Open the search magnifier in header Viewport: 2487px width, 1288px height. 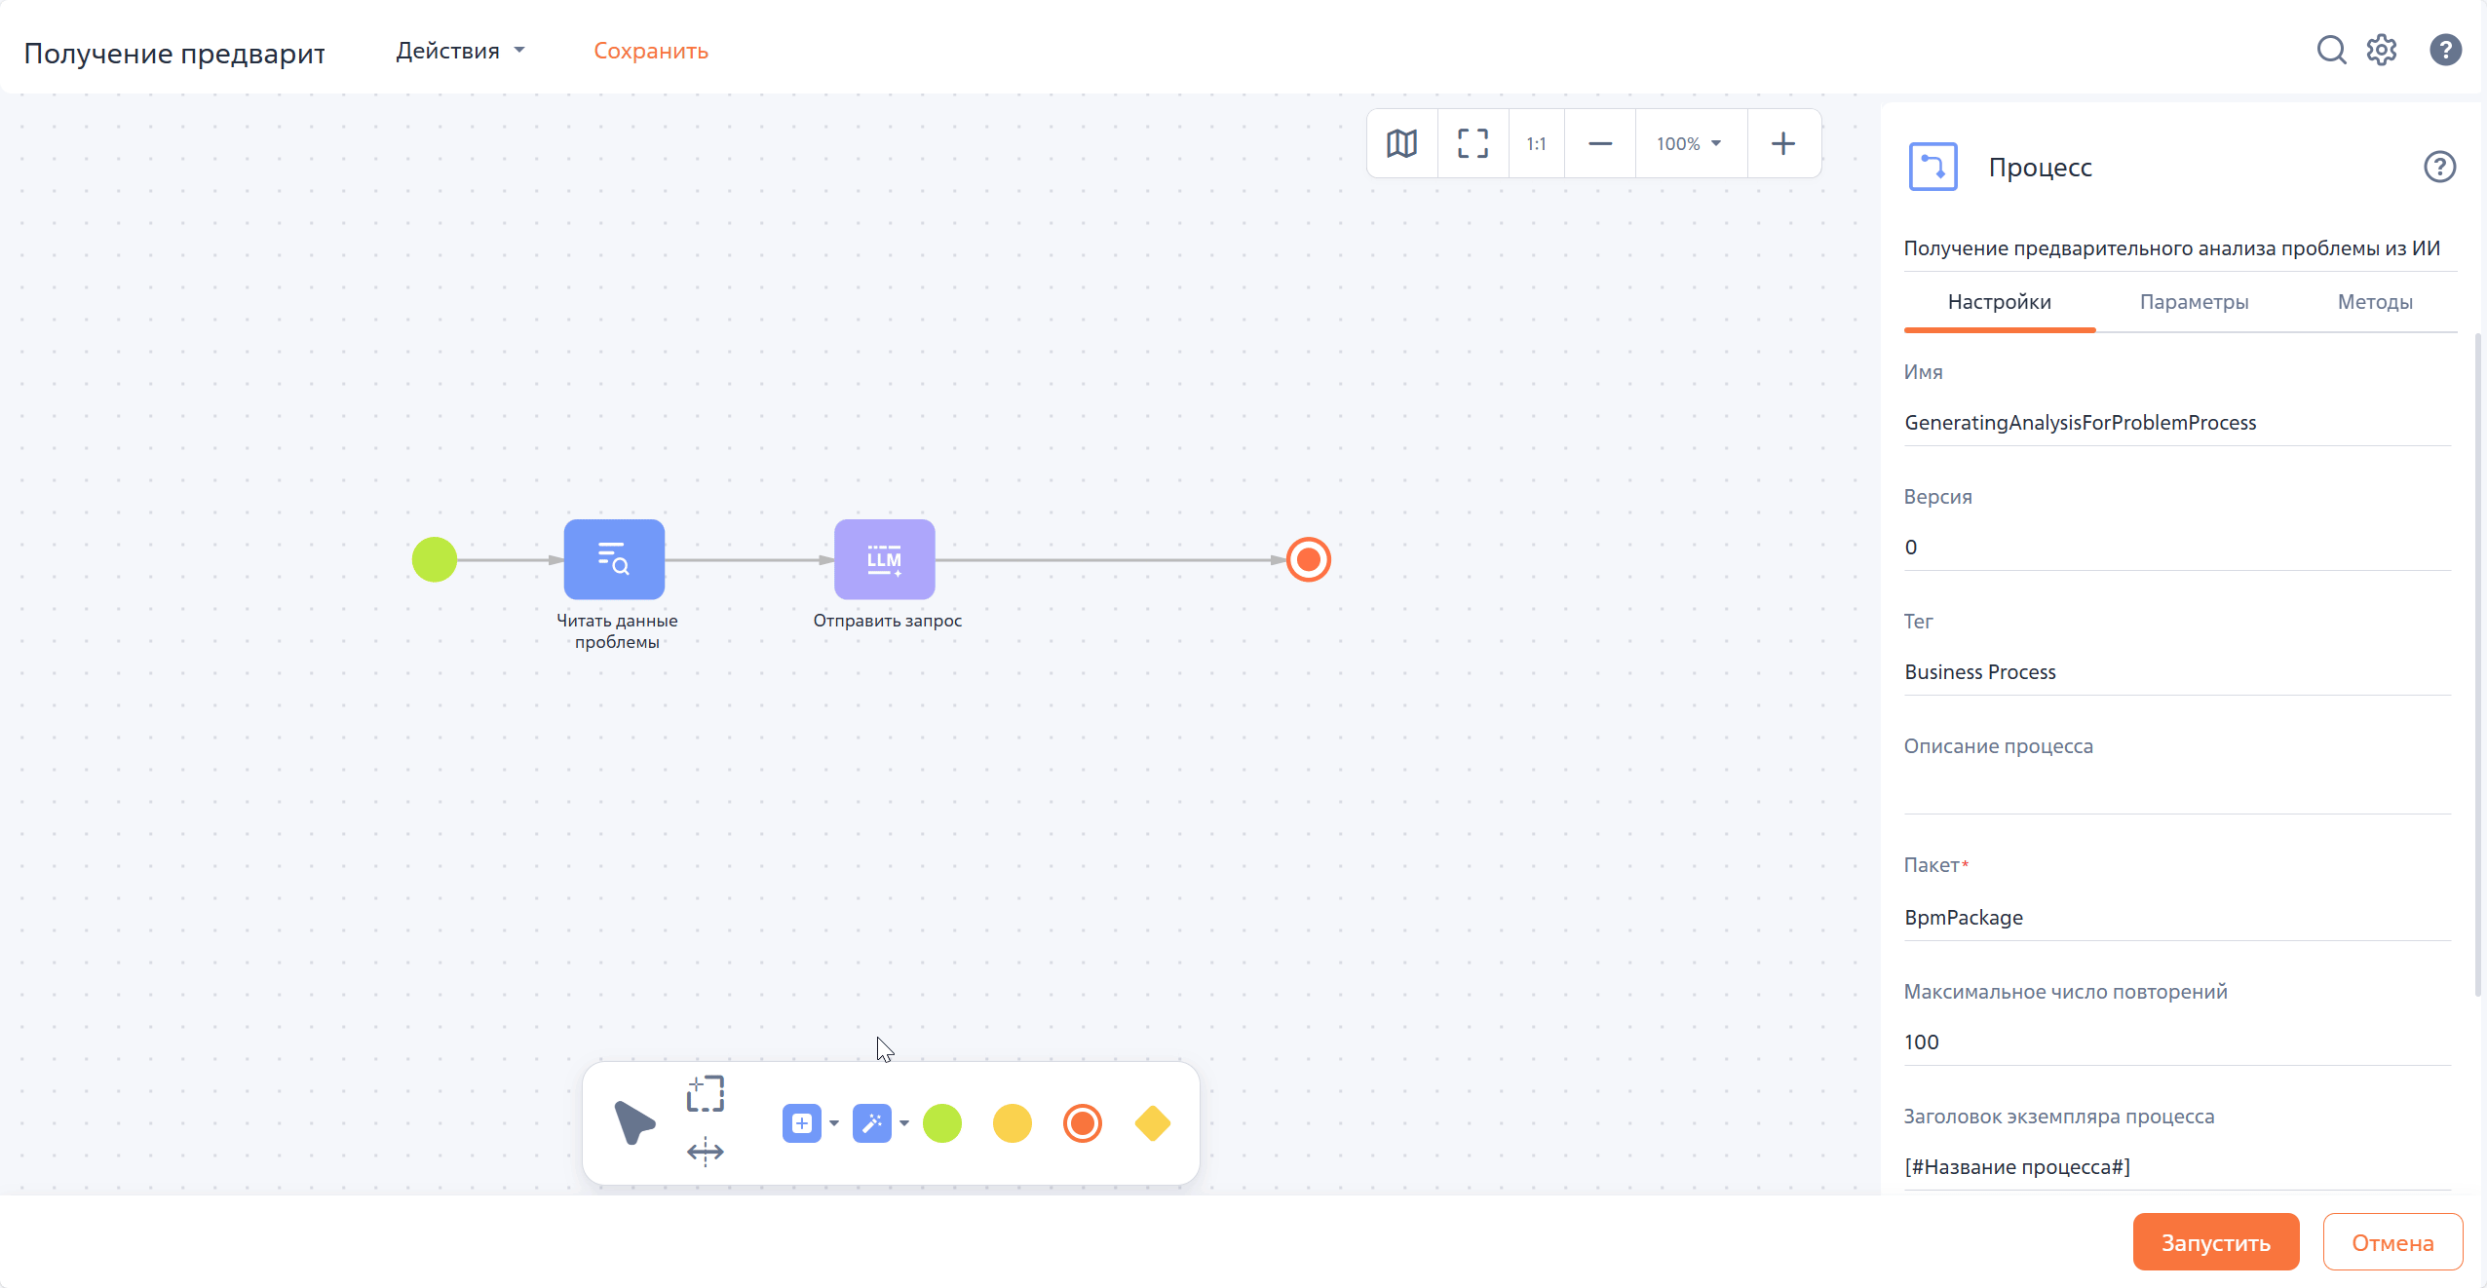tap(2330, 50)
